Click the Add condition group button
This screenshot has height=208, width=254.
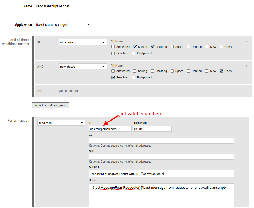50,105
